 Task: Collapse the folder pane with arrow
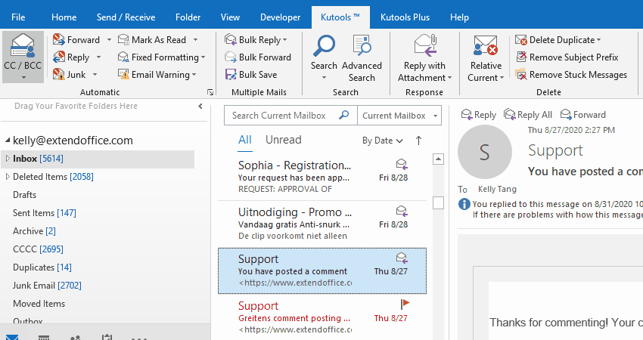click(x=200, y=106)
